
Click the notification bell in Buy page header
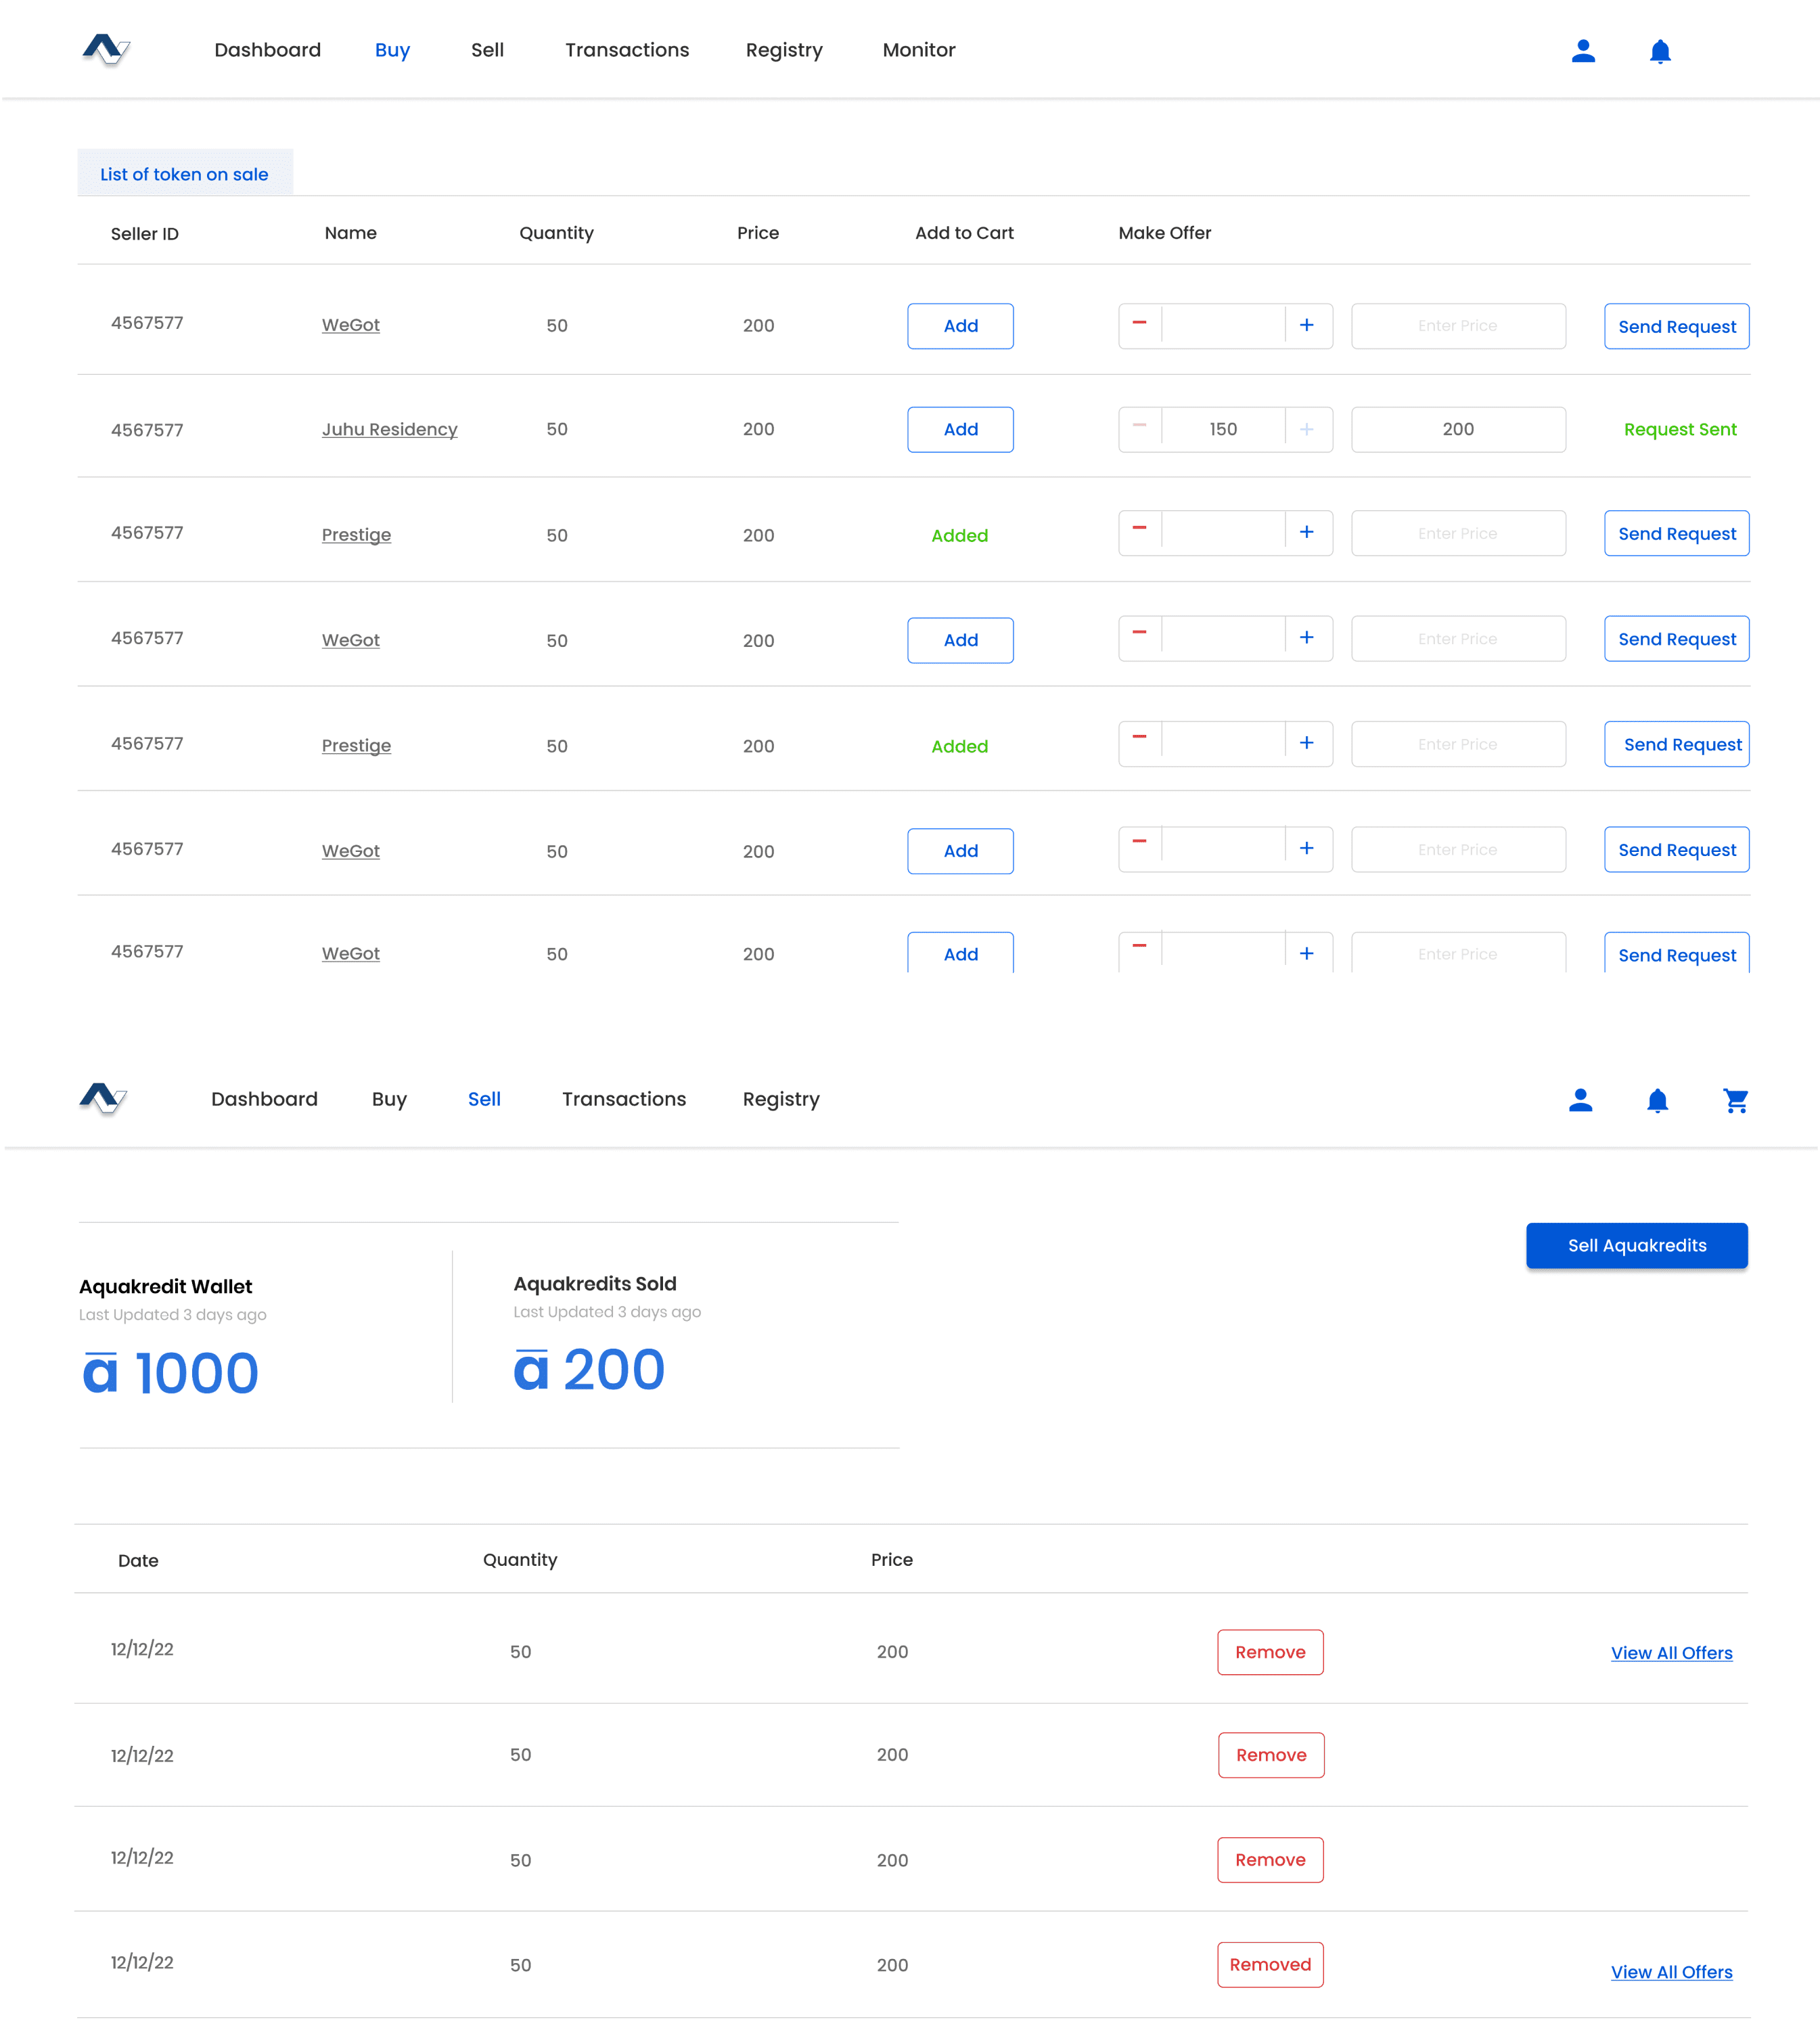click(x=1660, y=51)
